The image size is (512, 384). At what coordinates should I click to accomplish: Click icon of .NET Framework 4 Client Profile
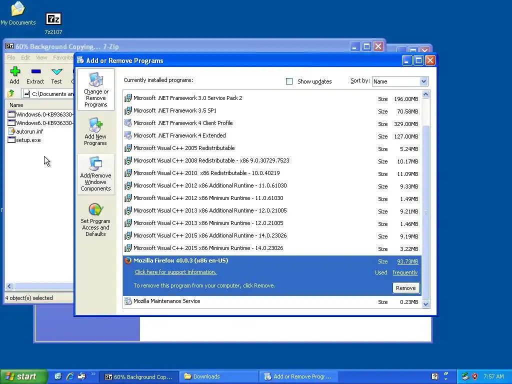[x=128, y=123]
